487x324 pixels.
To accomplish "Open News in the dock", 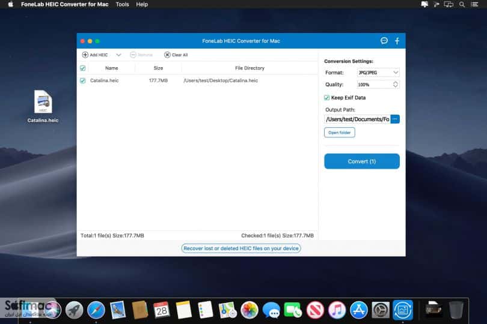I will 315,310.
